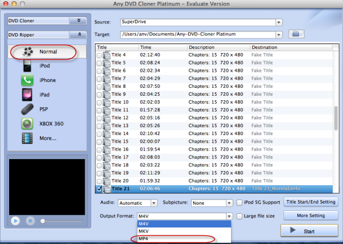Stop the preview playback
The image size is (343, 244).
point(30,221)
